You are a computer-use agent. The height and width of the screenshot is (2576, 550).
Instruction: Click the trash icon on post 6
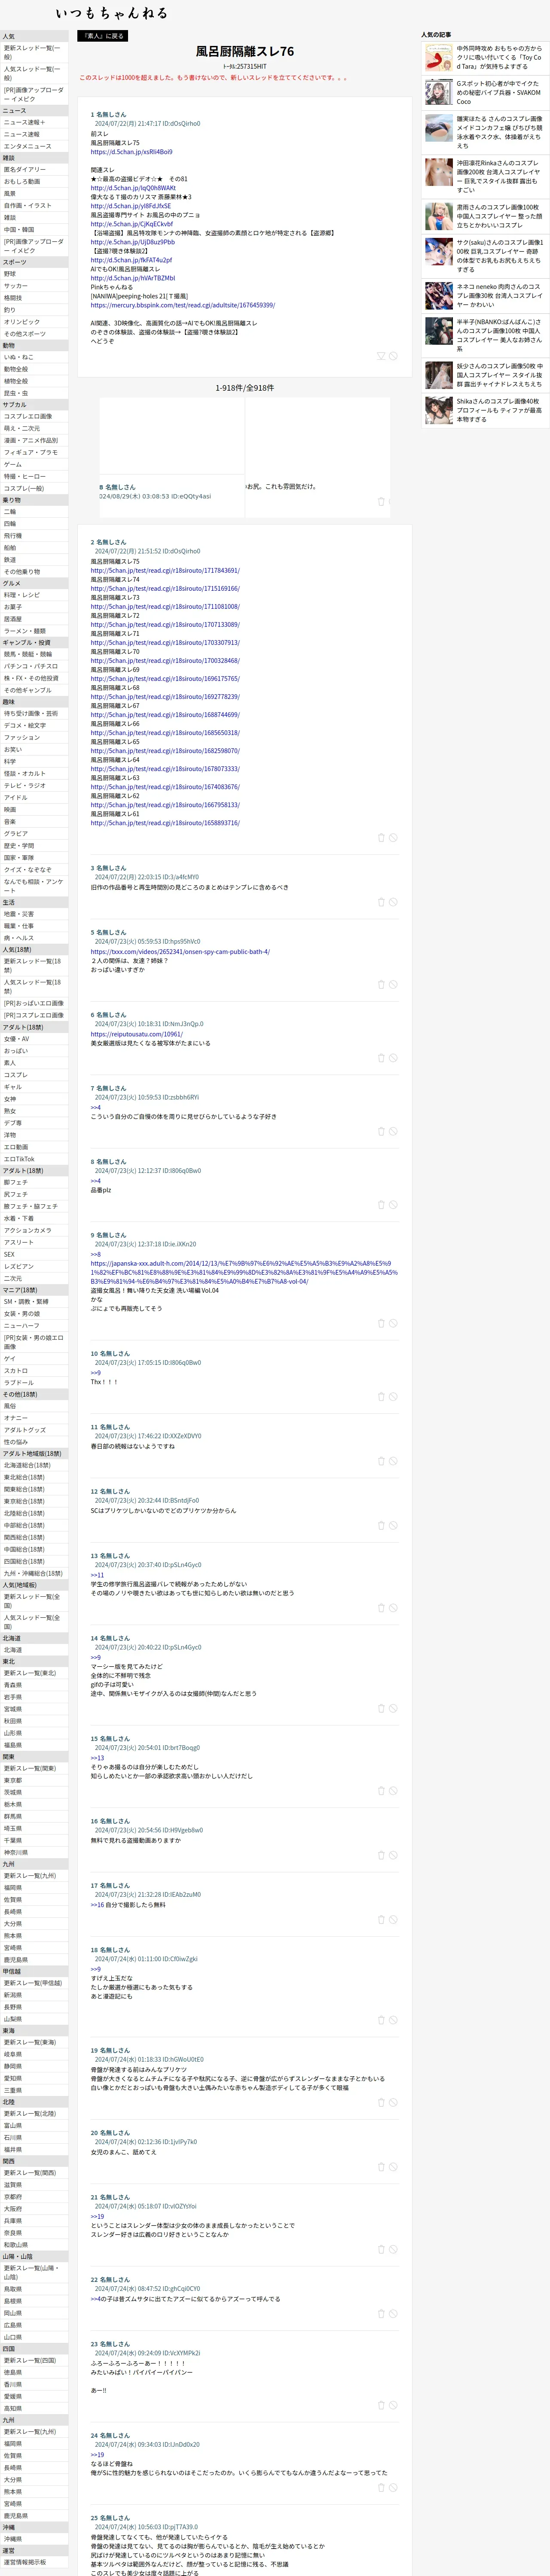(381, 1058)
